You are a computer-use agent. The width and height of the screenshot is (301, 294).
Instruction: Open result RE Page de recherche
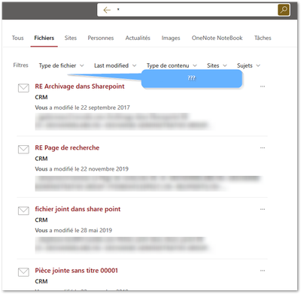67,148
